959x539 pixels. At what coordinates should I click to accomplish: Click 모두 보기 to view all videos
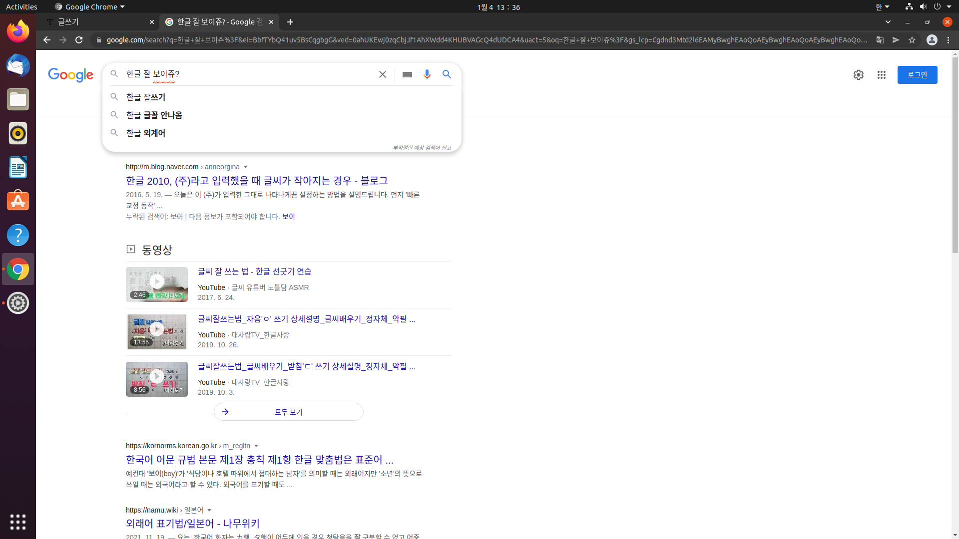[288, 412]
